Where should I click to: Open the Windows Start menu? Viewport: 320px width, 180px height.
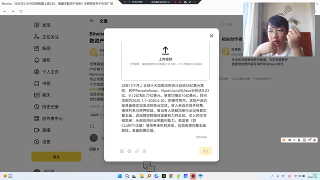(120, 176)
